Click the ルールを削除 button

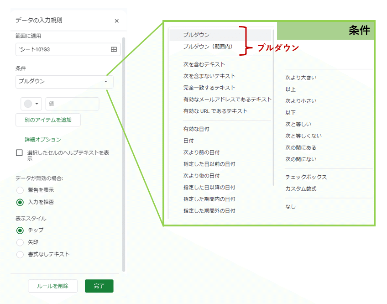(52, 286)
